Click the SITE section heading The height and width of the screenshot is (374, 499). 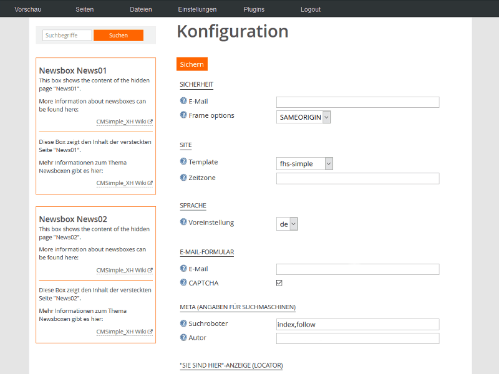185,145
